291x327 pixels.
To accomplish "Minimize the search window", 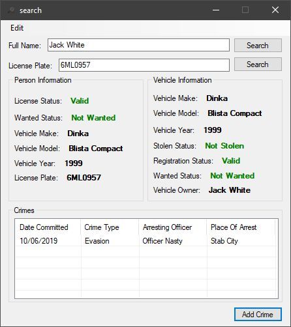I will [x=216, y=10].
